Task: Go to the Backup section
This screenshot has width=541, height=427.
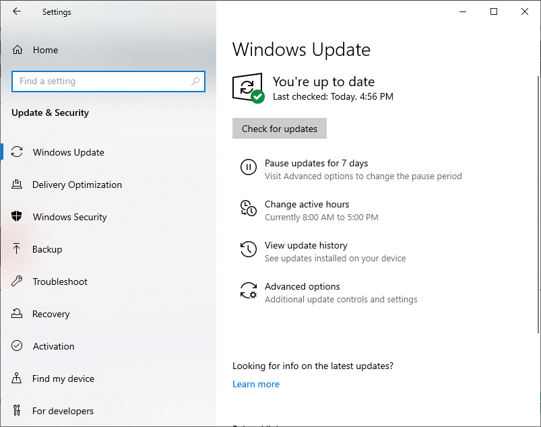Action: [47, 249]
